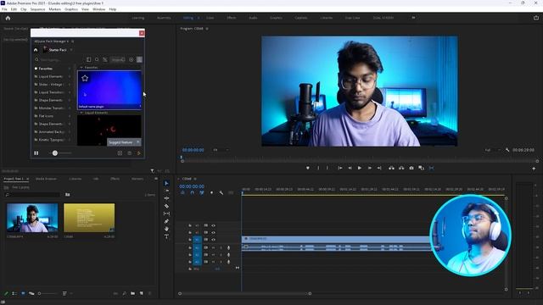Select the Hand tool
The height and width of the screenshot is (305, 543).
(x=166, y=229)
